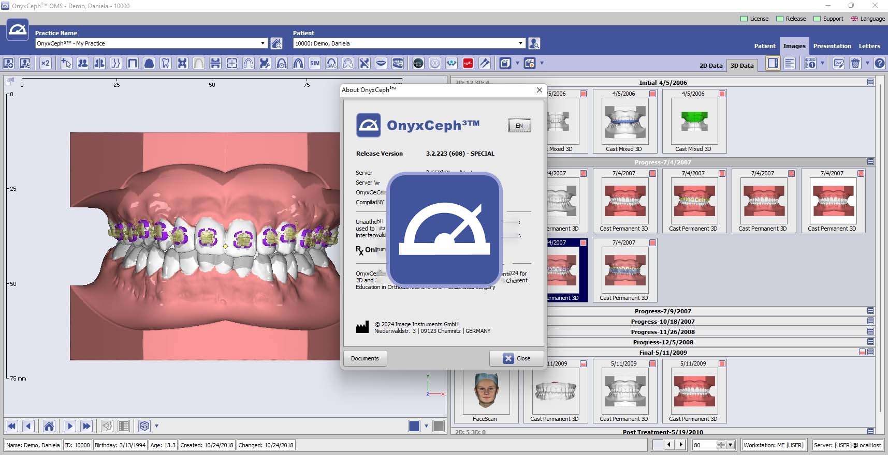Toggle the License checkbox
This screenshot has width=888, height=455.
click(x=744, y=19)
